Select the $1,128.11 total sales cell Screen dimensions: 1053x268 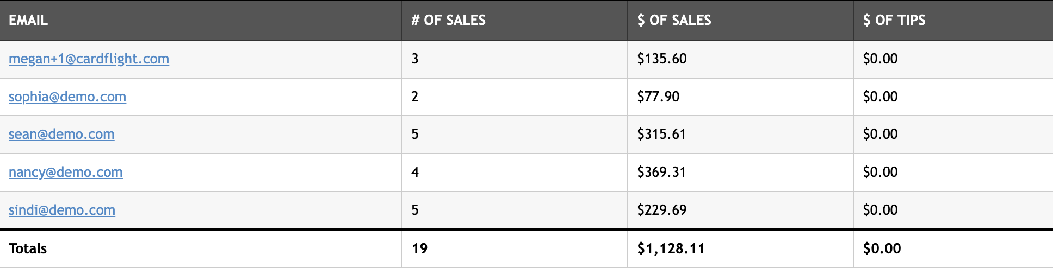point(740,249)
